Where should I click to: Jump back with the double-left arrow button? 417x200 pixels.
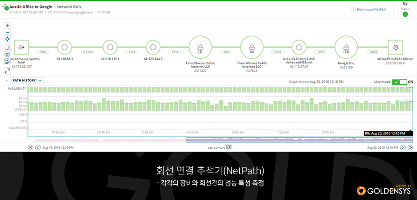pos(31,147)
